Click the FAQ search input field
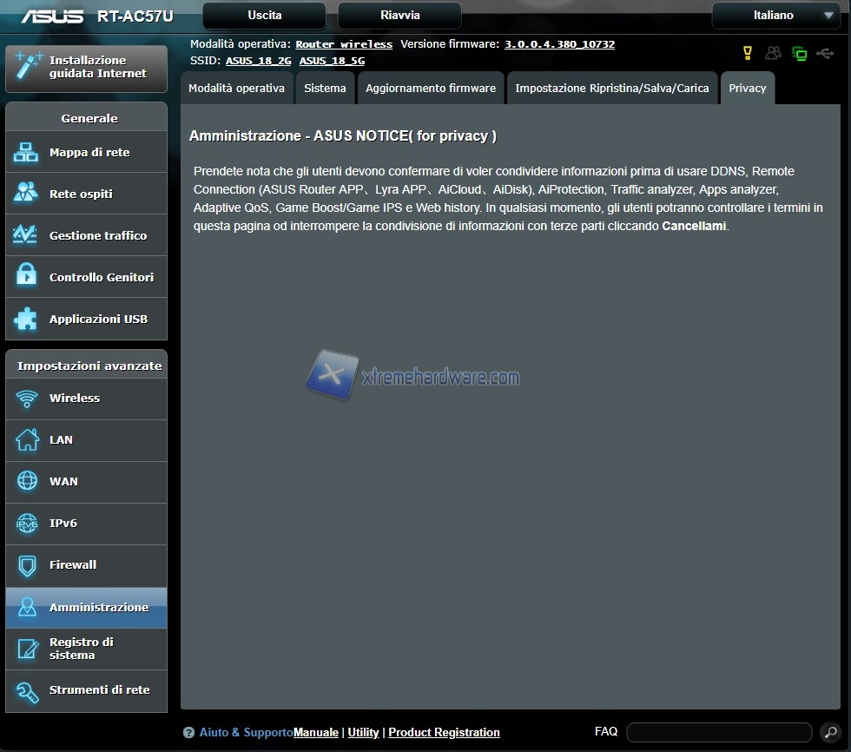Image resolution: width=851 pixels, height=752 pixels. (719, 732)
